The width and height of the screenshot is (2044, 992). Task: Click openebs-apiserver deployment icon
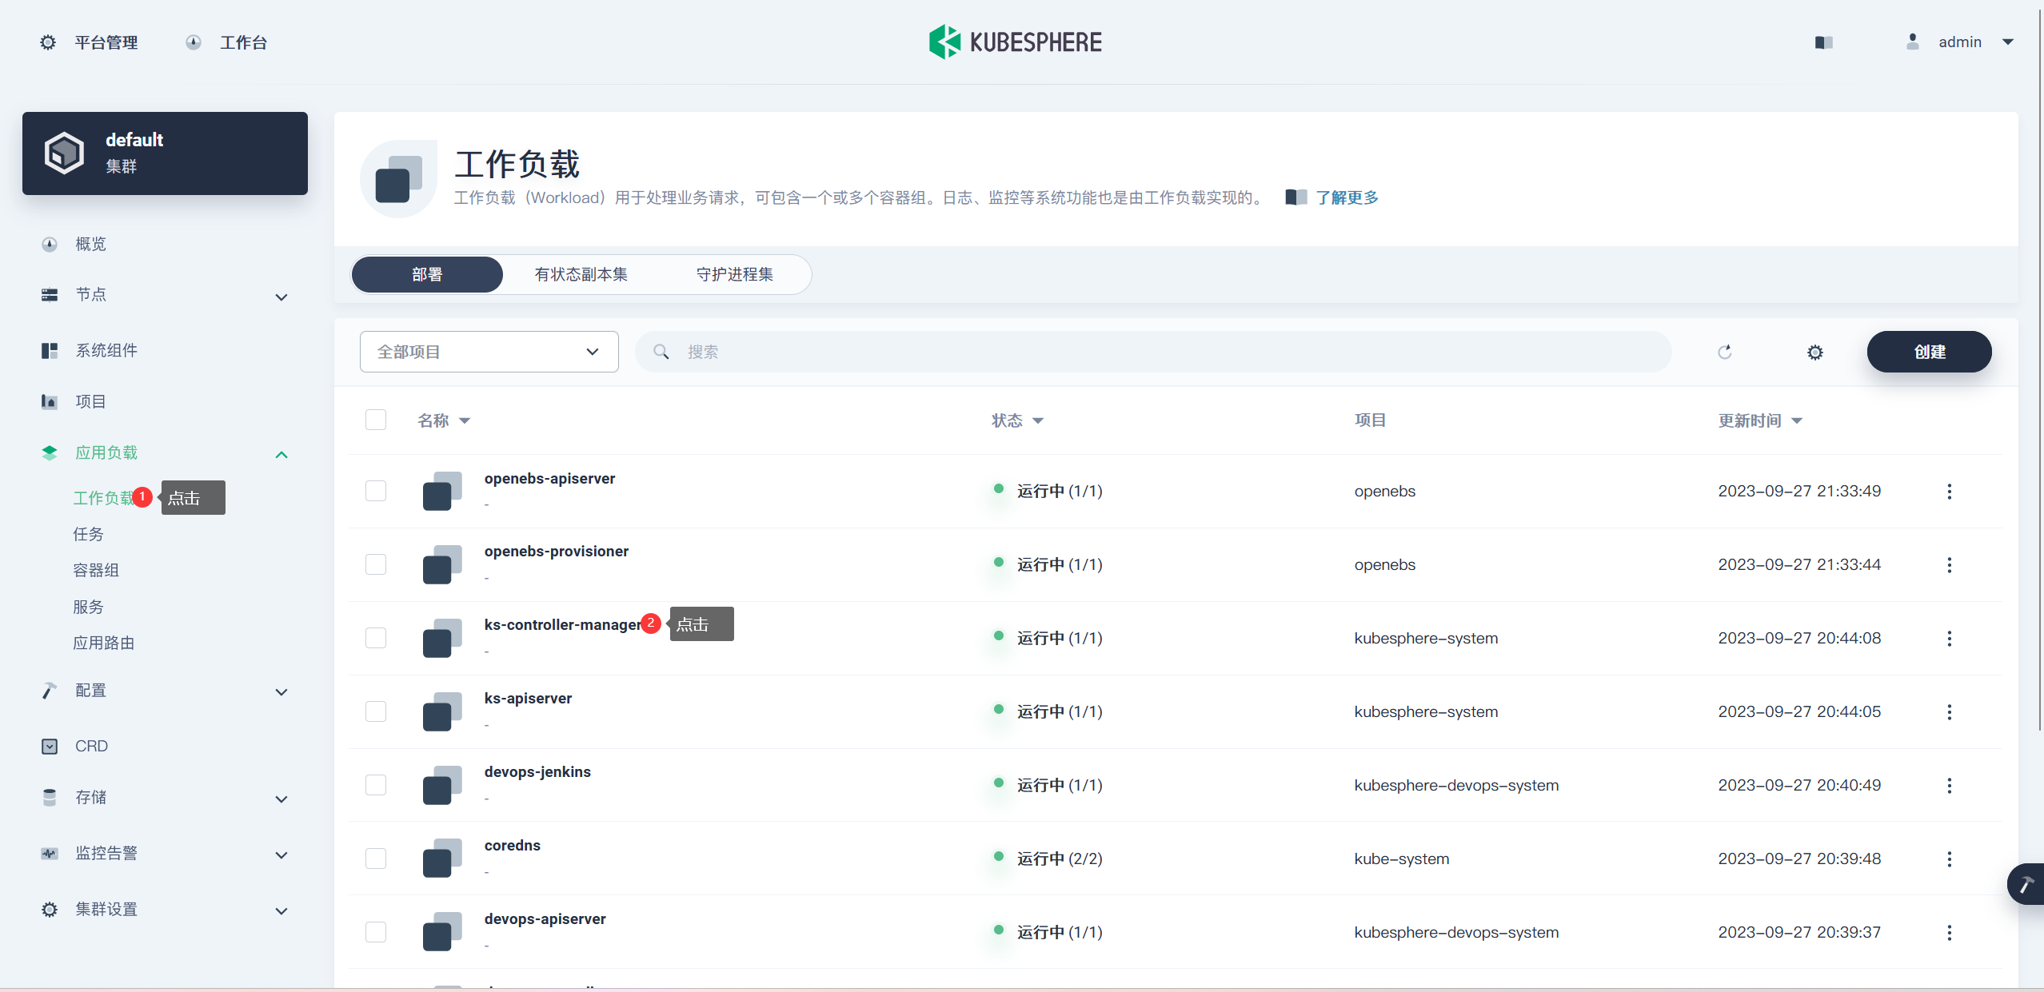tap(442, 491)
